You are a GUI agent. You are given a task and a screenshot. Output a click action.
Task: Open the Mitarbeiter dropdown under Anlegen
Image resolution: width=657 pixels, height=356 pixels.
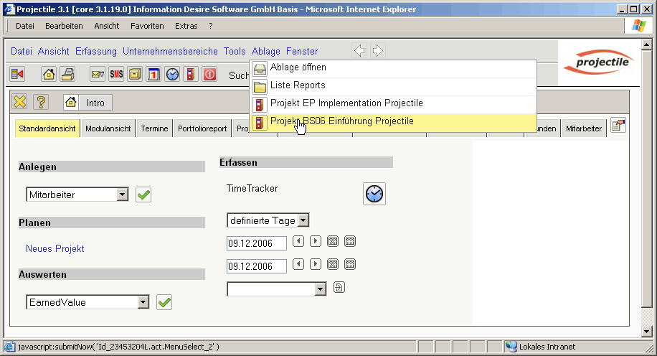(77, 195)
